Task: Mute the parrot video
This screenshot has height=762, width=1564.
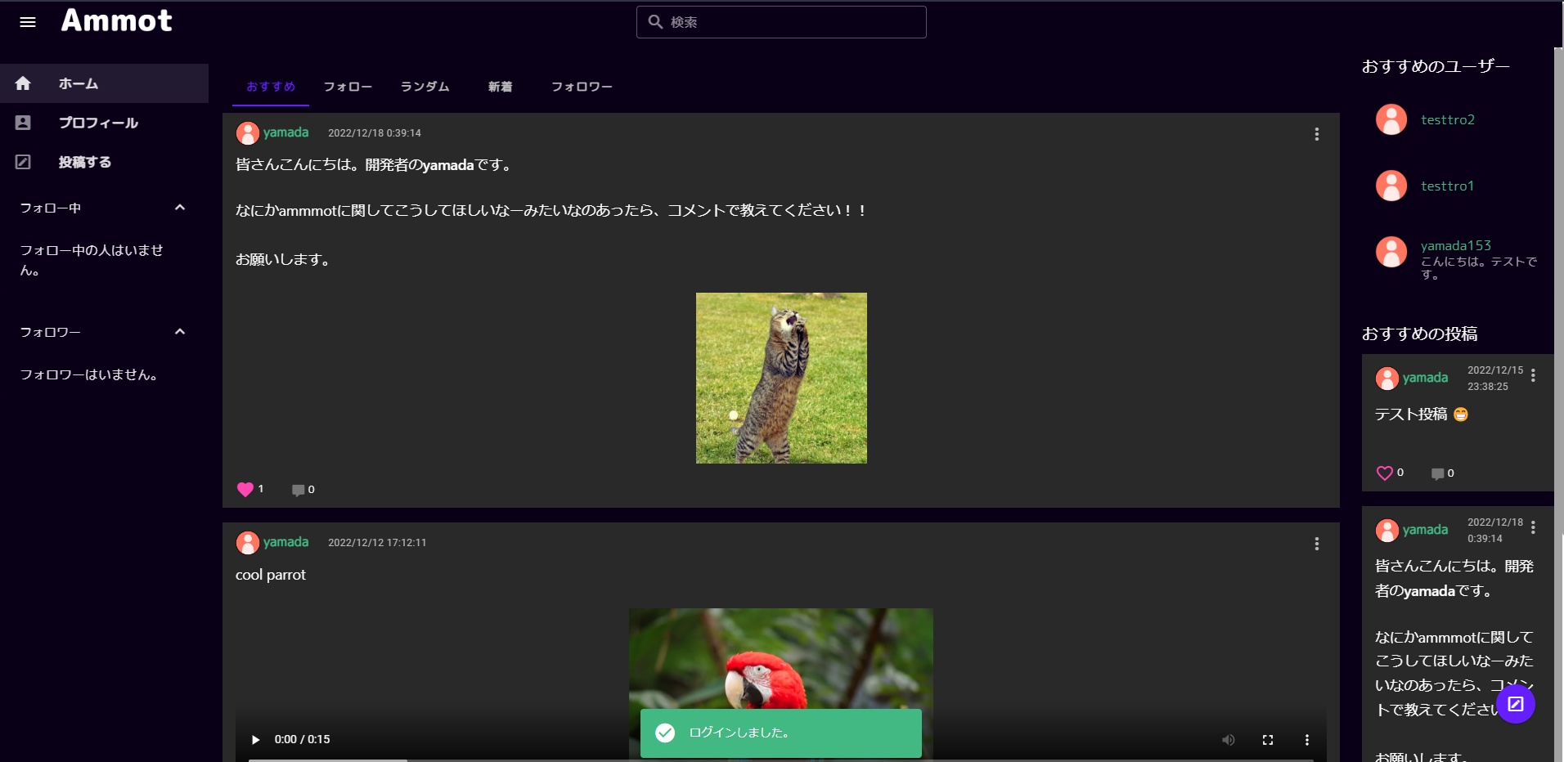Action: click(1228, 739)
